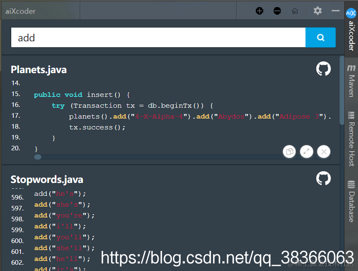Screen dimensions: 358x271
Task: Click the zoom out minus icon
Action: click(277, 11)
